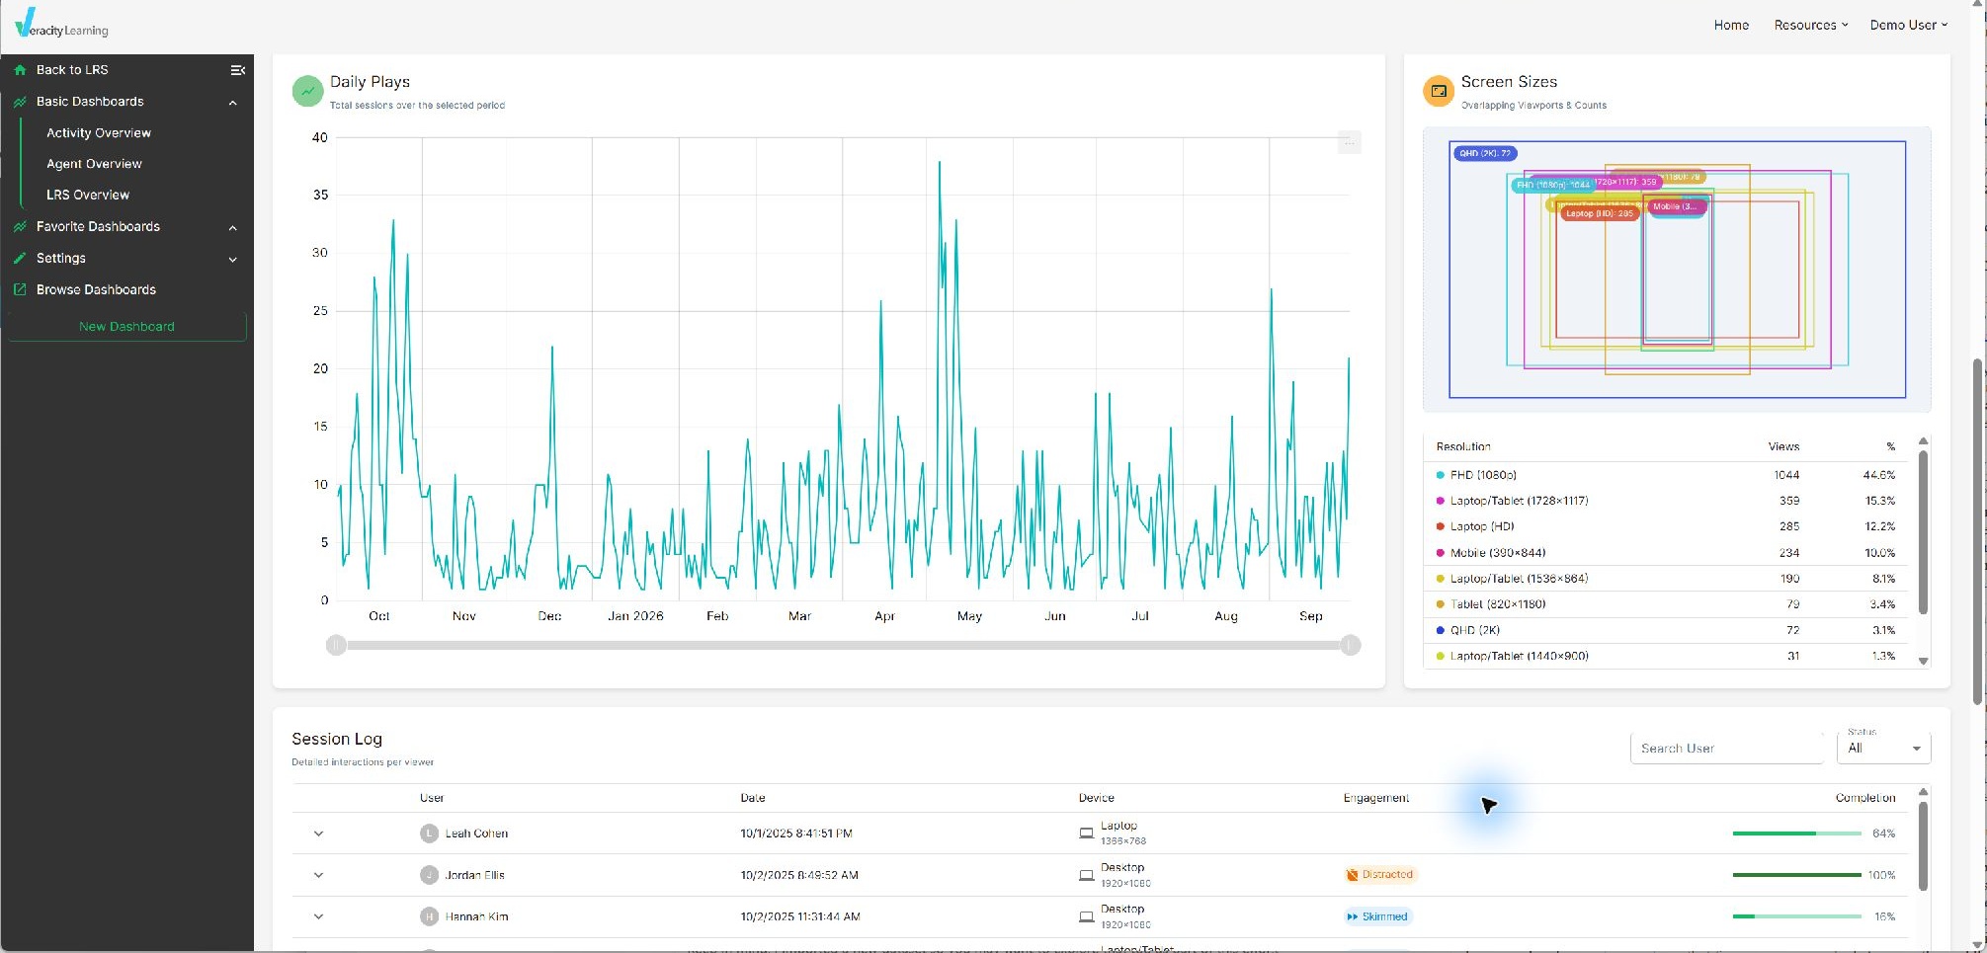Click the Skimmed engagement badge
This screenshot has height=953, width=1987.
point(1377,916)
